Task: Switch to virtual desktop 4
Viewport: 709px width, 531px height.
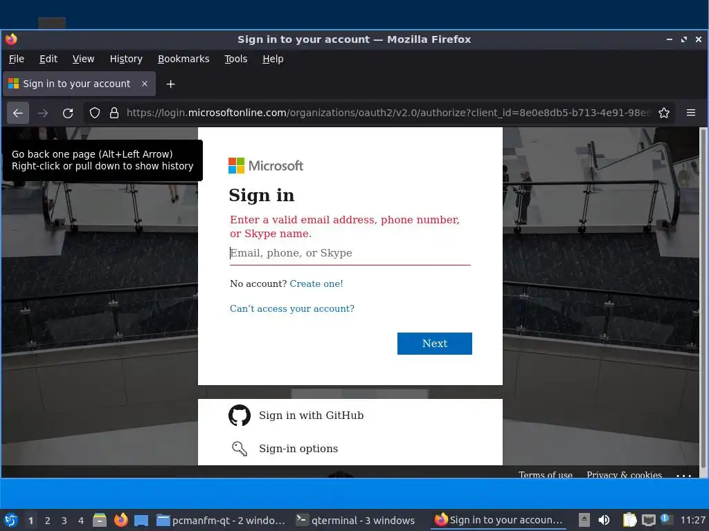Action: click(x=81, y=521)
